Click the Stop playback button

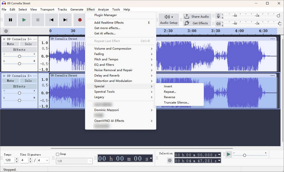click(x=38, y=20)
